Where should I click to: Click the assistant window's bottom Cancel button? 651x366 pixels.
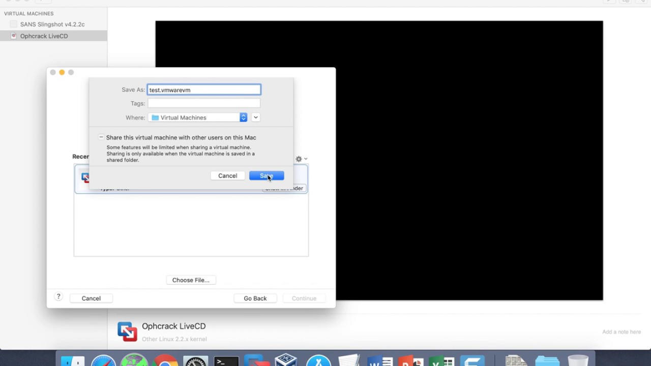tap(91, 298)
